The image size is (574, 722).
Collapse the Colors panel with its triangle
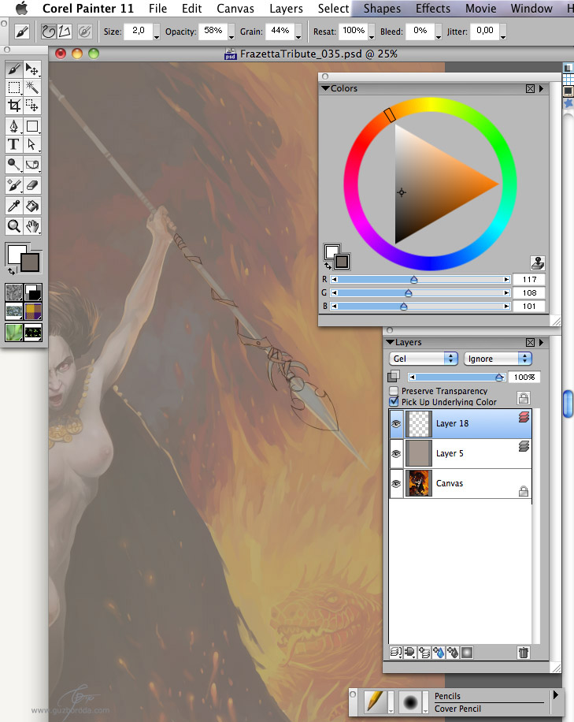coord(325,89)
